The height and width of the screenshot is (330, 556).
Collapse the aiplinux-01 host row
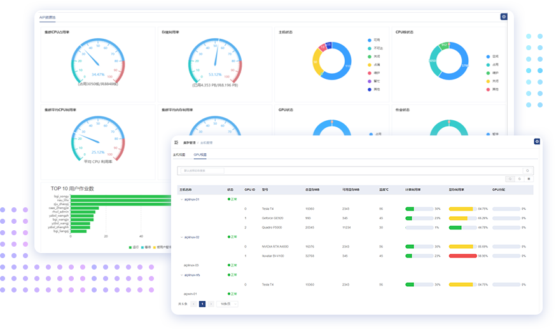click(181, 199)
